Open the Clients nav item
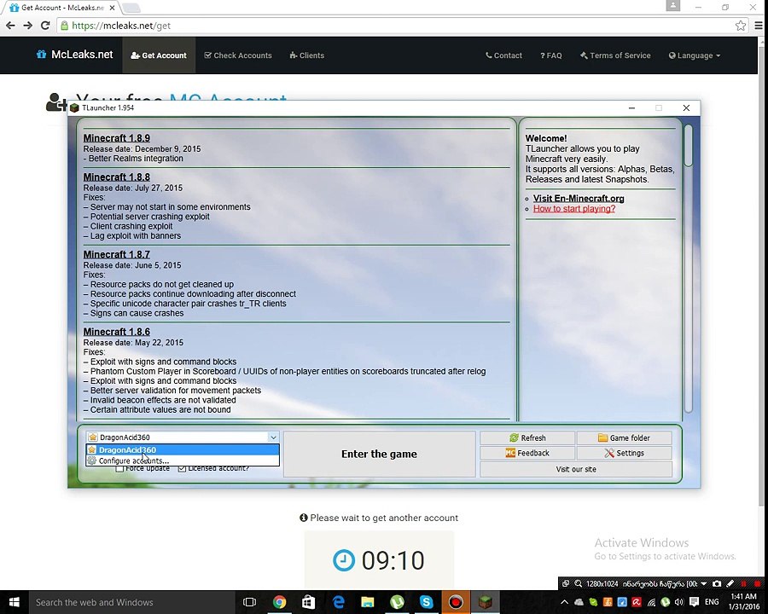The height and width of the screenshot is (614, 768). coord(306,55)
